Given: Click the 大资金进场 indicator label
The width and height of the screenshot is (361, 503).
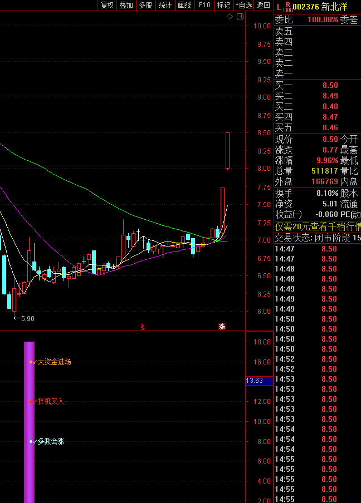Looking at the screenshot, I should pos(54,362).
